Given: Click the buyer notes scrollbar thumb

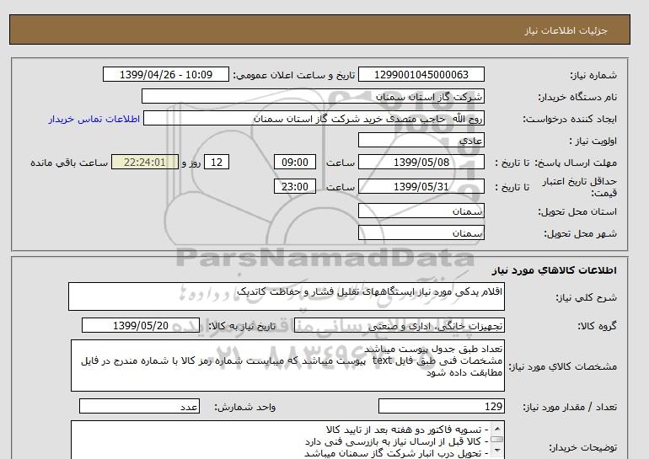Looking at the screenshot, I should coord(497,439).
